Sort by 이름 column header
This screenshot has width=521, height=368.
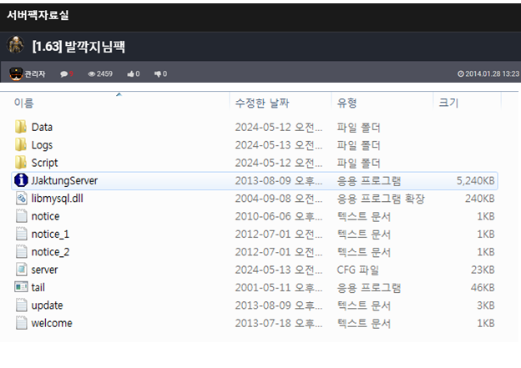click(23, 103)
